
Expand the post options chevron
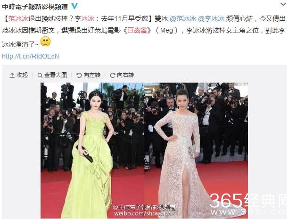[x=283, y=4]
